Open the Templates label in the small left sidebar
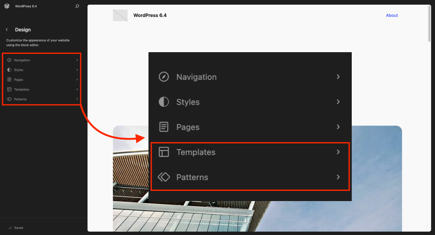Image resolution: width=435 pixels, height=235 pixels. coord(22,89)
